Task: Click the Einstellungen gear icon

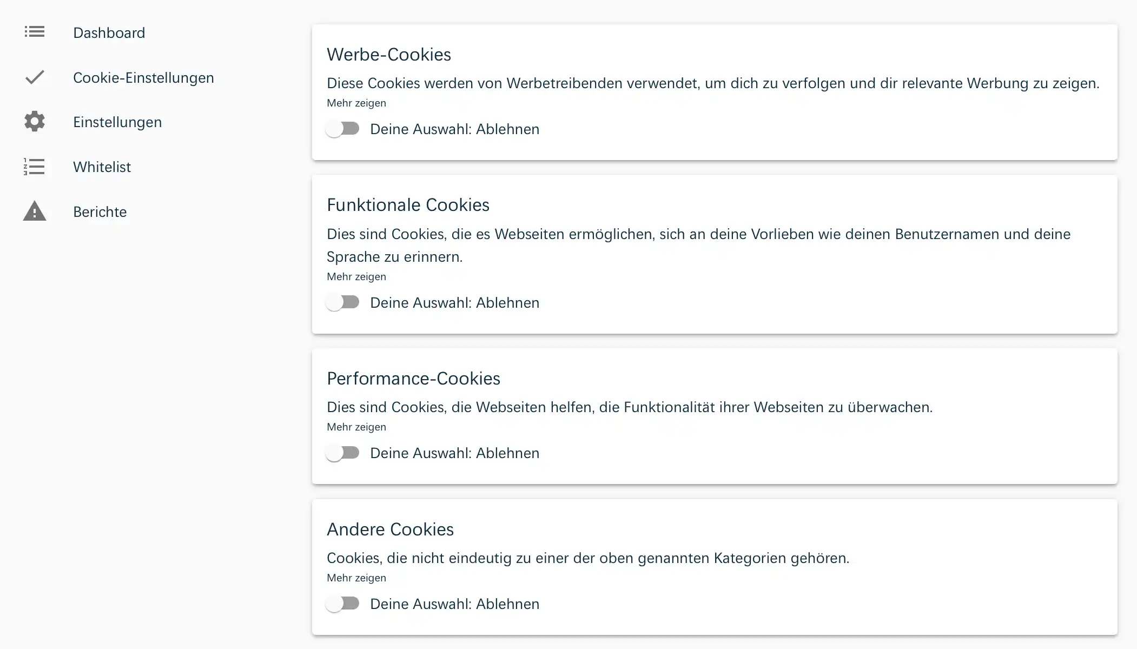Action: (35, 122)
